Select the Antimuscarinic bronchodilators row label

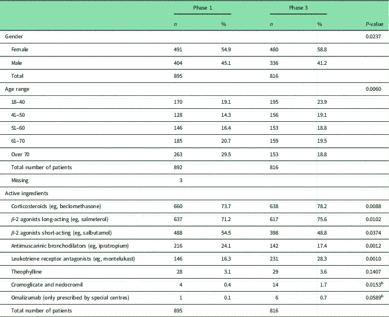(x=60, y=245)
